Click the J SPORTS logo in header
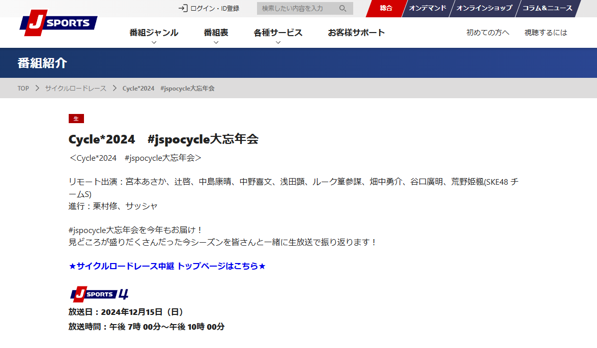 click(x=58, y=23)
